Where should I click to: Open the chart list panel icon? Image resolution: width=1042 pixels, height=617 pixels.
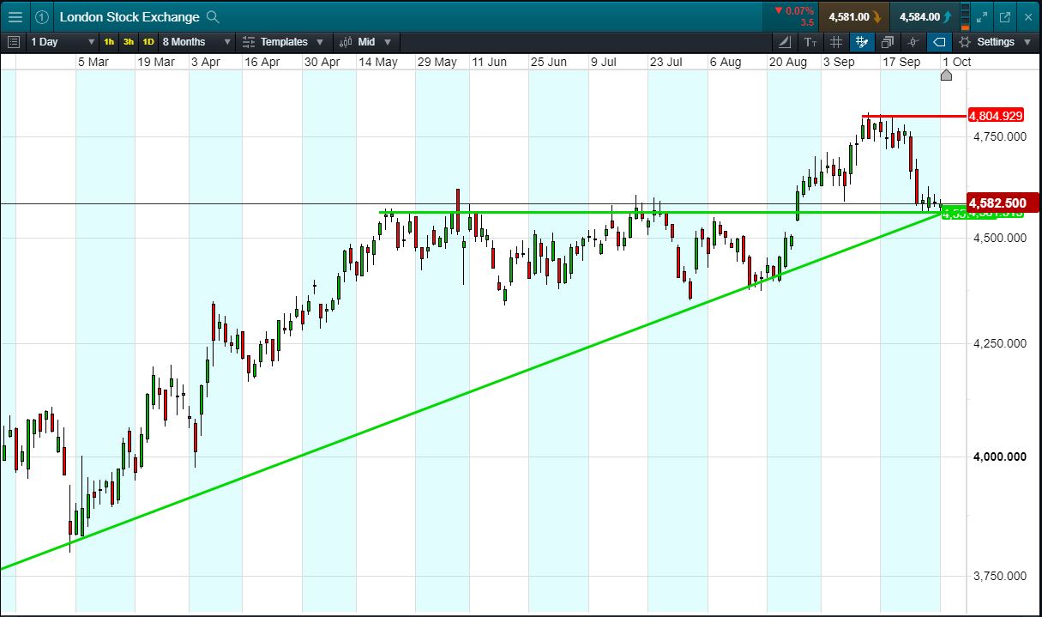click(13, 42)
